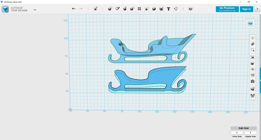This screenshot has width=261, height=140.
Task: Take a screenshot with camera icon
Action: coord(253,81)
